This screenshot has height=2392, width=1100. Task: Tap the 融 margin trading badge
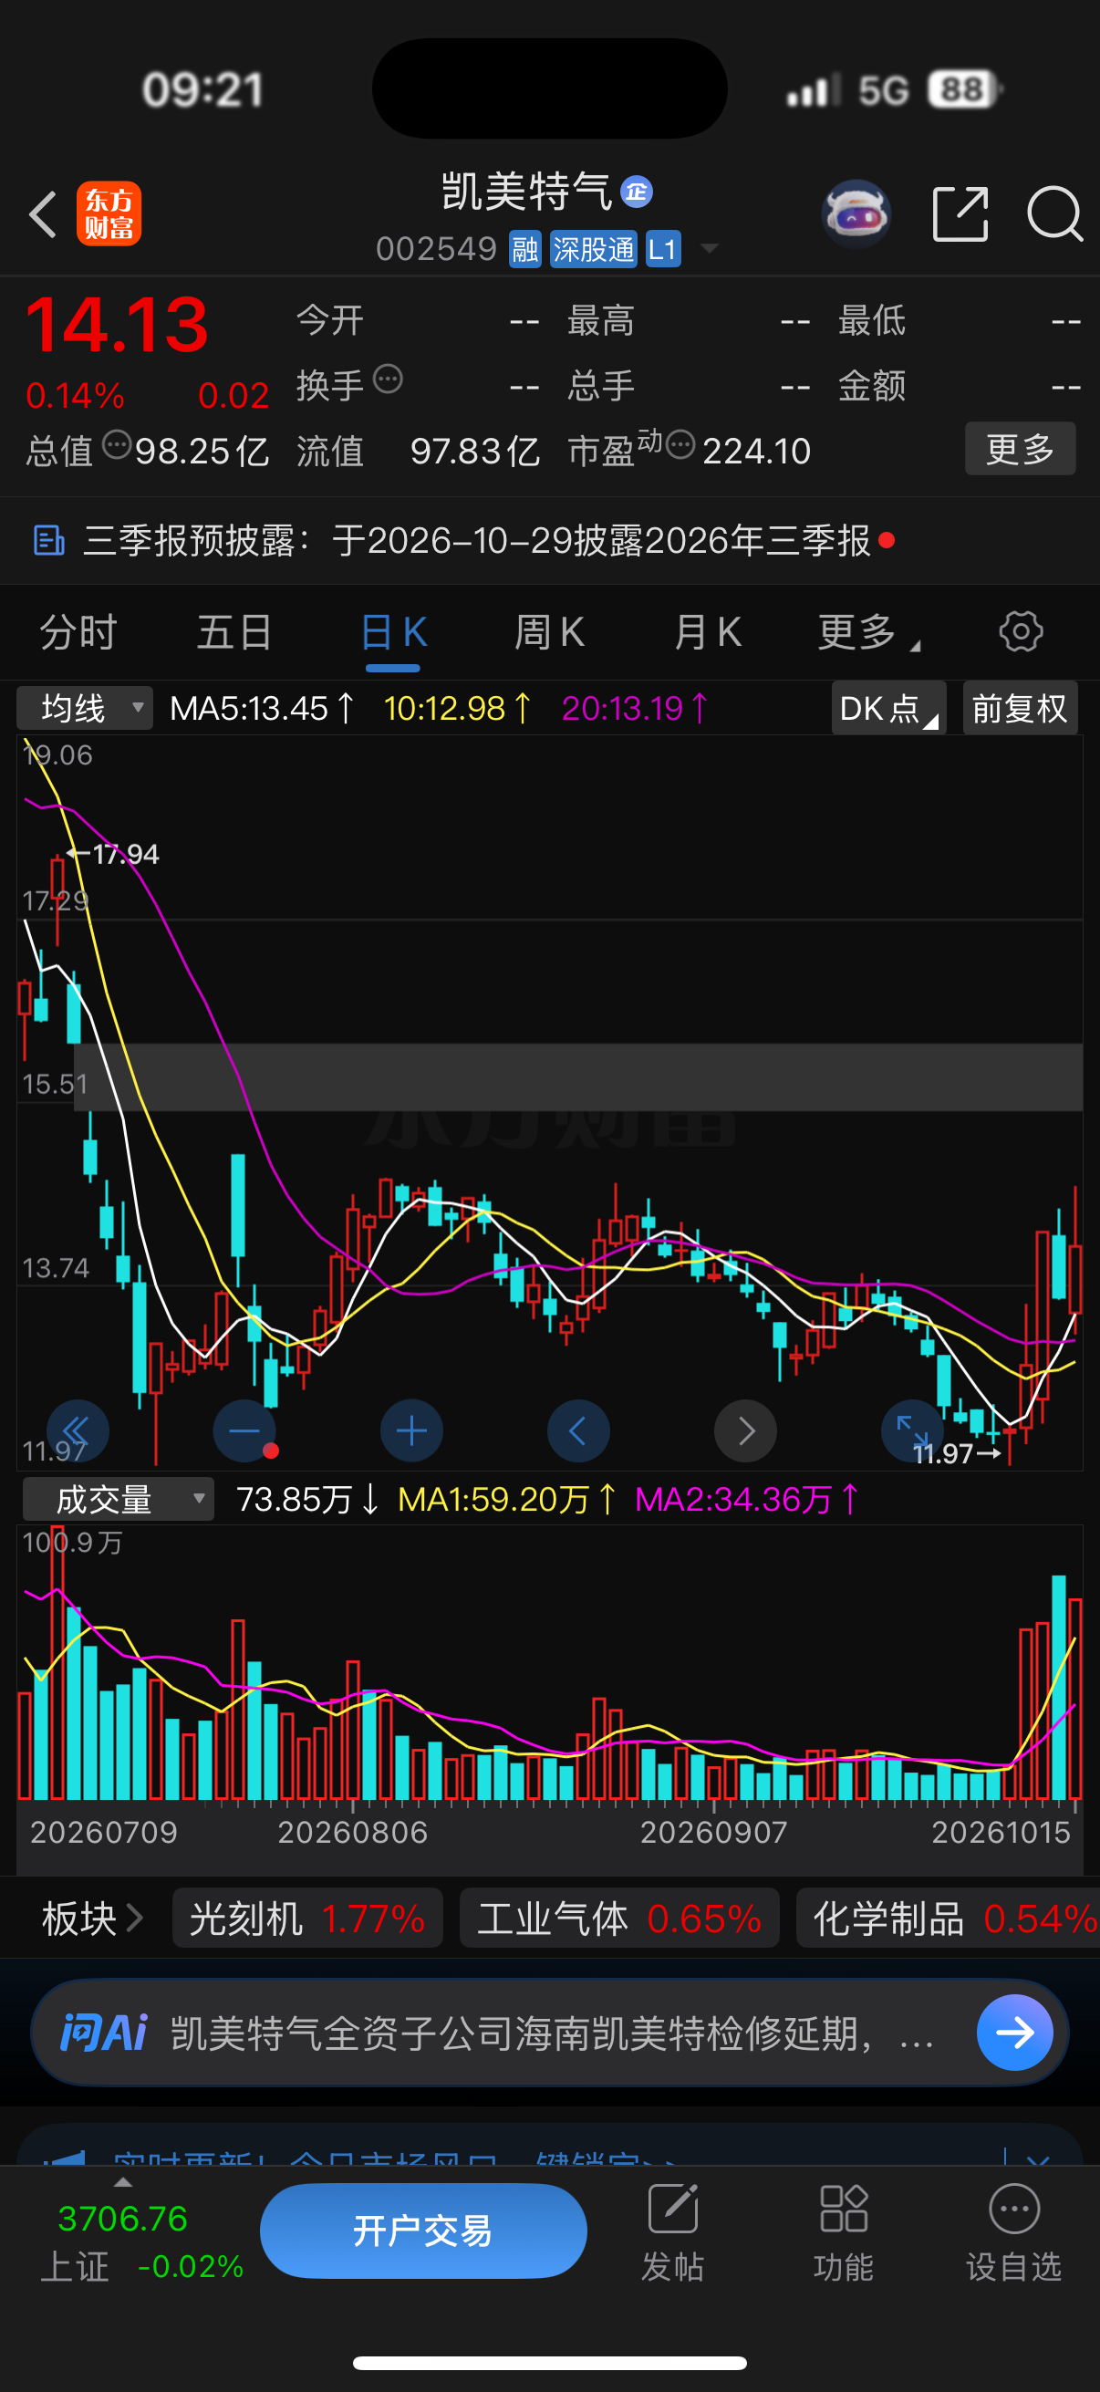click(x=524, y=249)
